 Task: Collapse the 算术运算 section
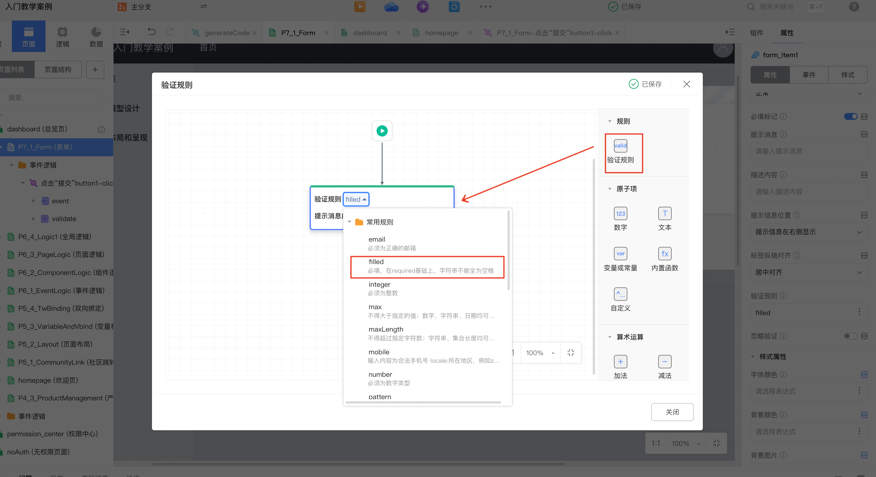[x=609, y=337]
